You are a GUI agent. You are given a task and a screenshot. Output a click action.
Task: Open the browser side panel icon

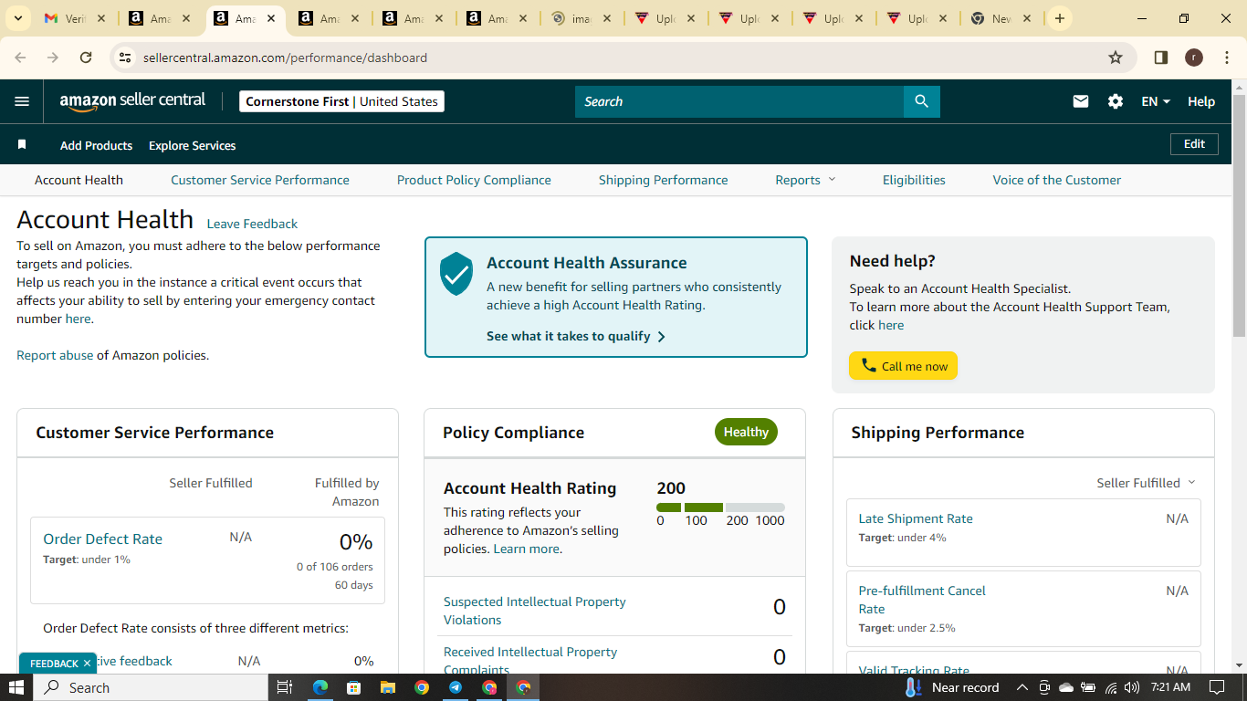click(x=1161, y=58)
